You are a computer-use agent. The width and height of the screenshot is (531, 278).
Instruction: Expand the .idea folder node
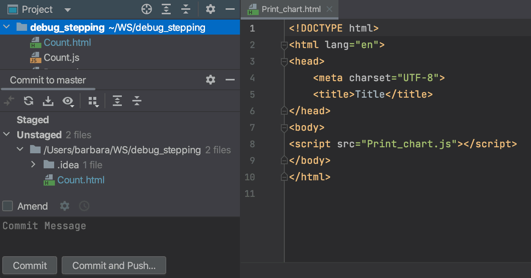(x=33, y=165)
